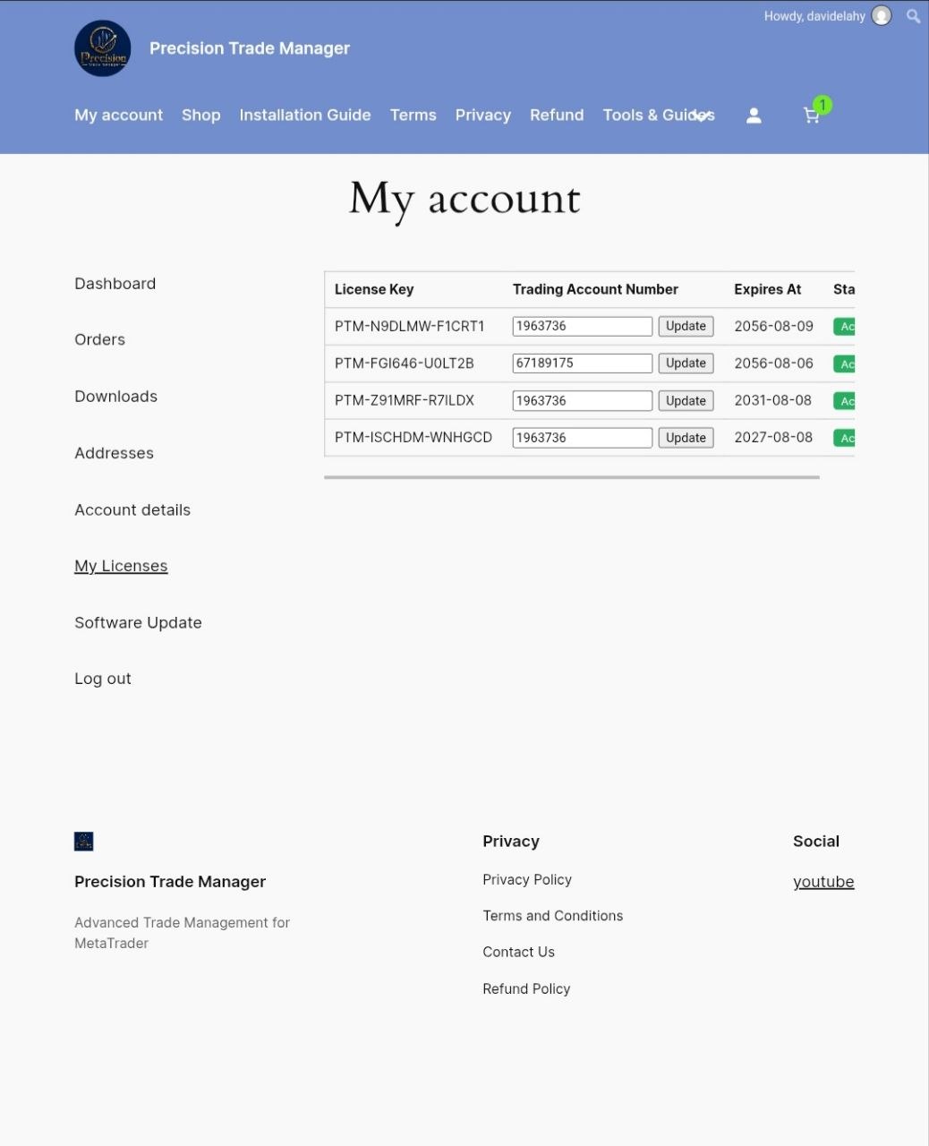
Task: Focus account number field for PTM-N9DLMW-F1CRT1
Action: (x=583, y=326)
